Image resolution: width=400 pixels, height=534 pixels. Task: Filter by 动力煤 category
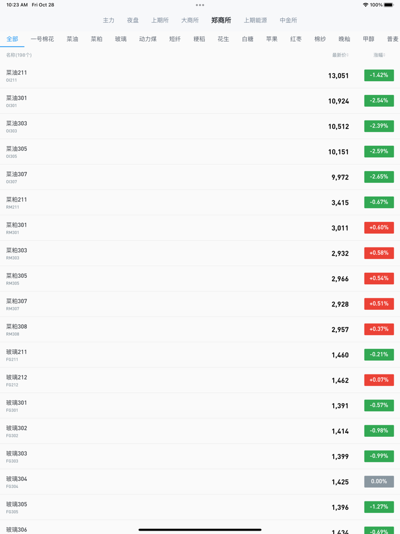point(147,39)
